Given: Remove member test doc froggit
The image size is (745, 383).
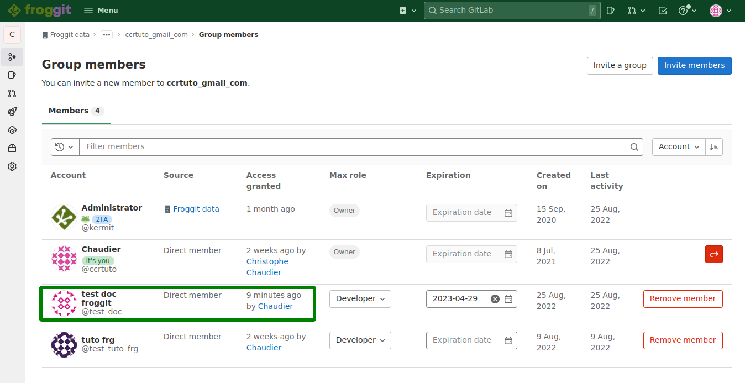Looking at the screenshot, I should (x=683, y=299).
